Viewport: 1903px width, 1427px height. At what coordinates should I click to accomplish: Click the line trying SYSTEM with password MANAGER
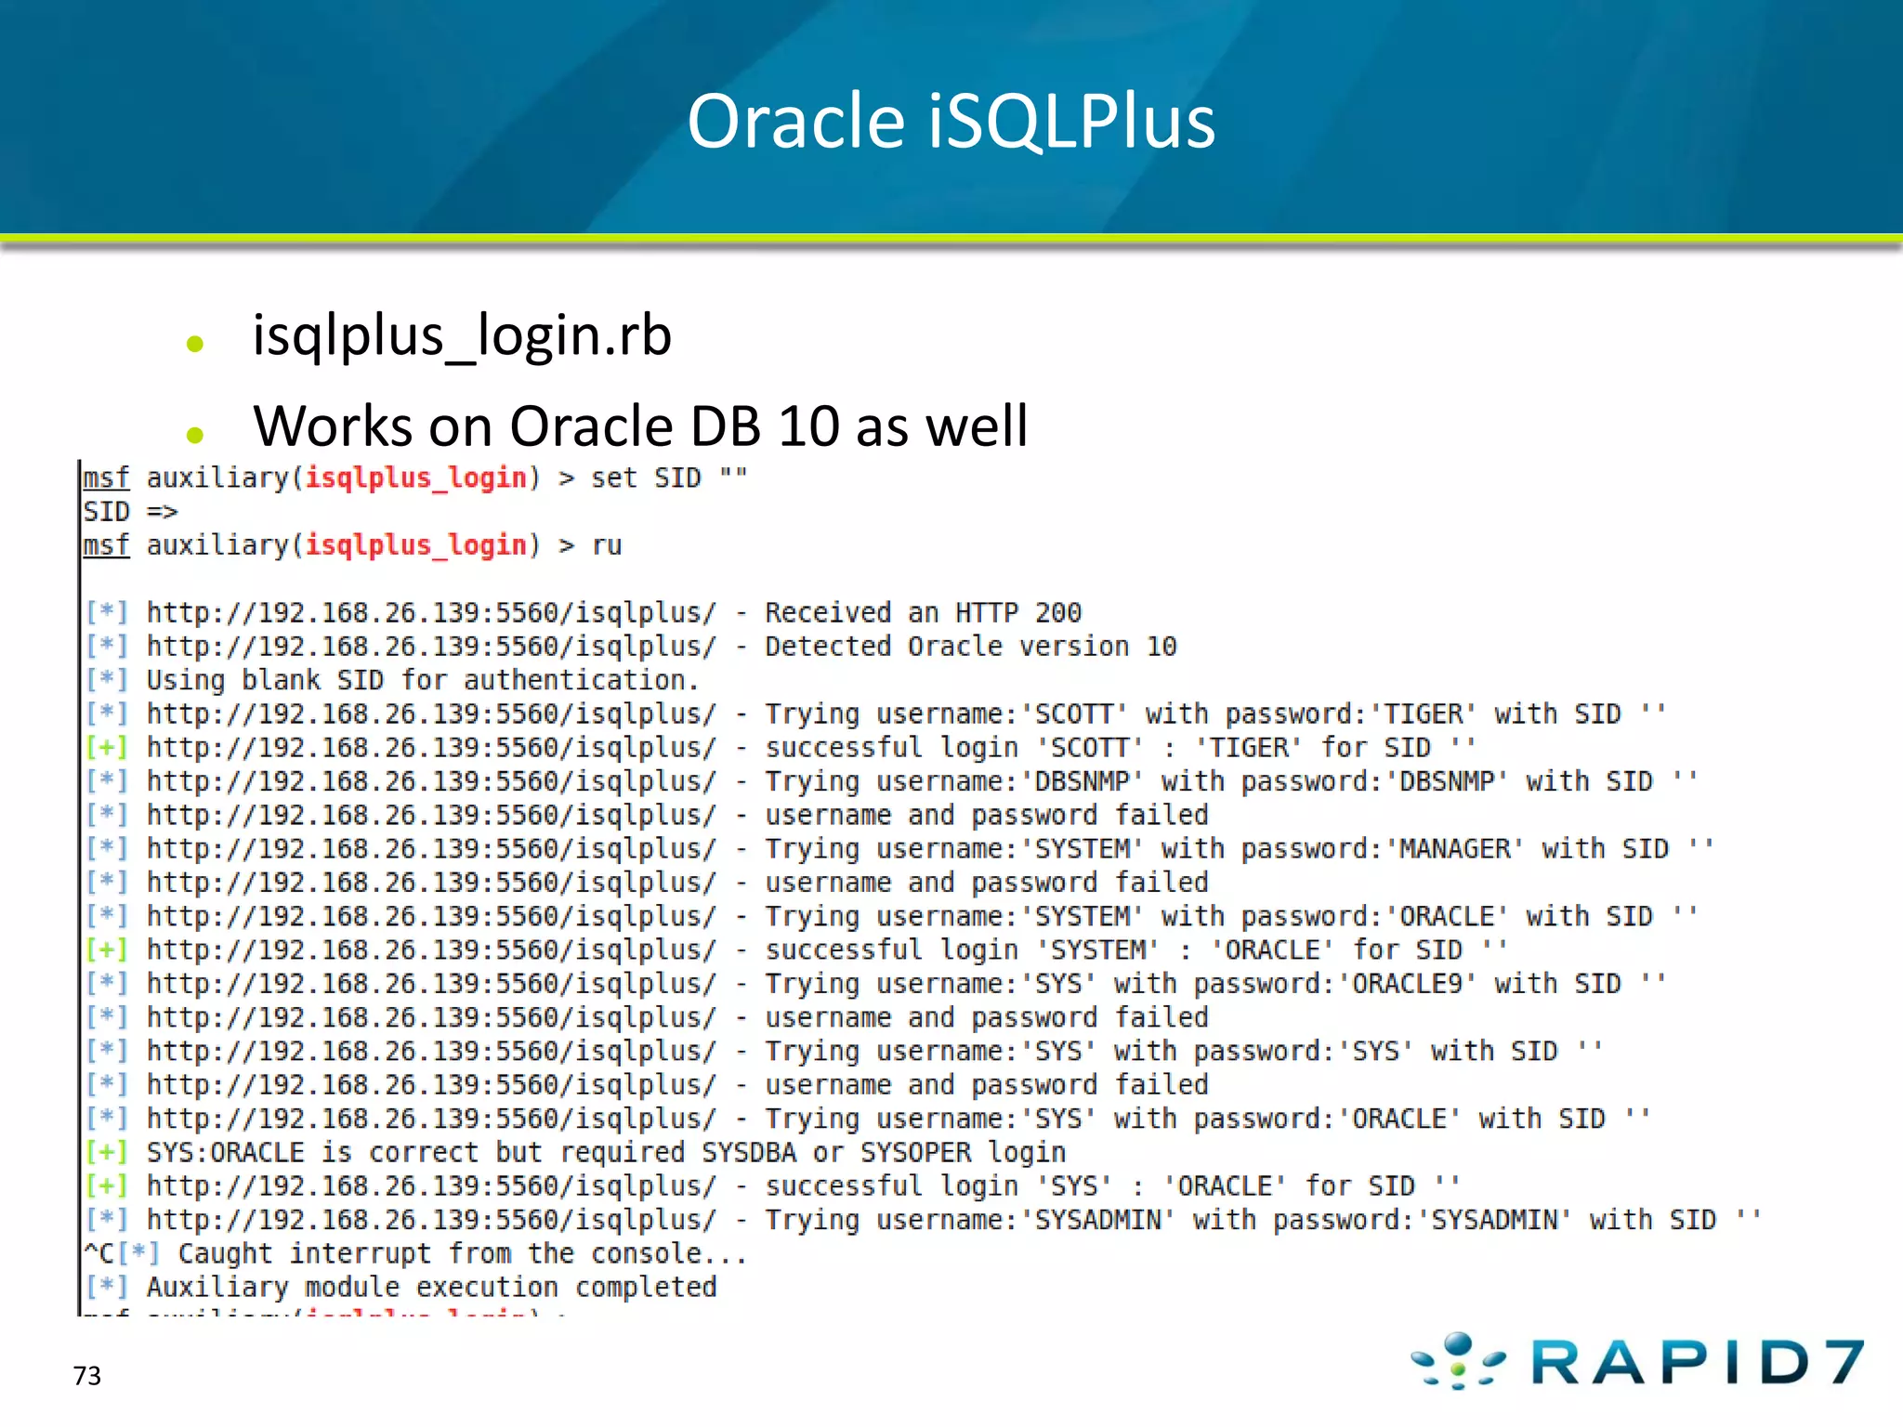click(x=900, y=849)
